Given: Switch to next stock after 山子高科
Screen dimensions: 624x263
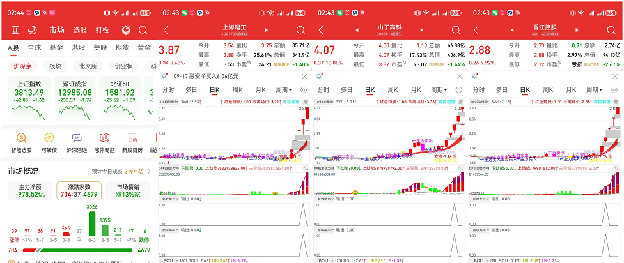Looking at the screenshot, I should click(x=421, y=30).
